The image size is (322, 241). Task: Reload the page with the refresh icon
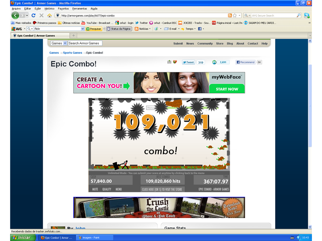pyautogui.click(x=33, y=15)
